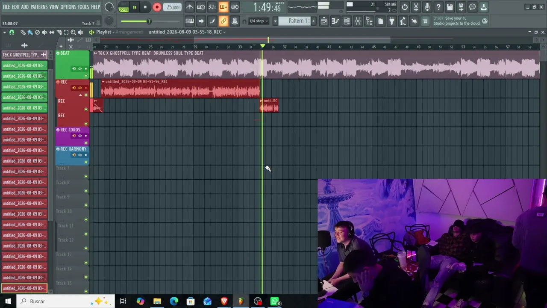Select the Playlist playback speaker tool

pos(80,32)
